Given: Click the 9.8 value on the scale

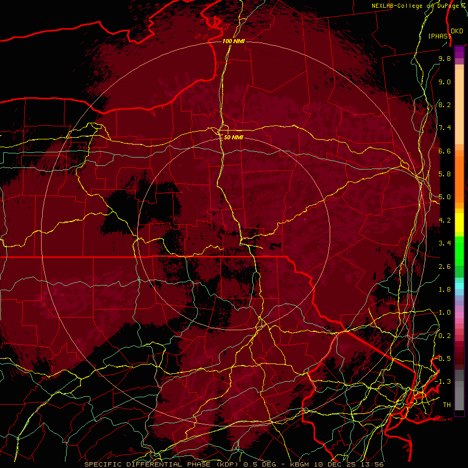Looking at the screenshot, I should 445,58.
